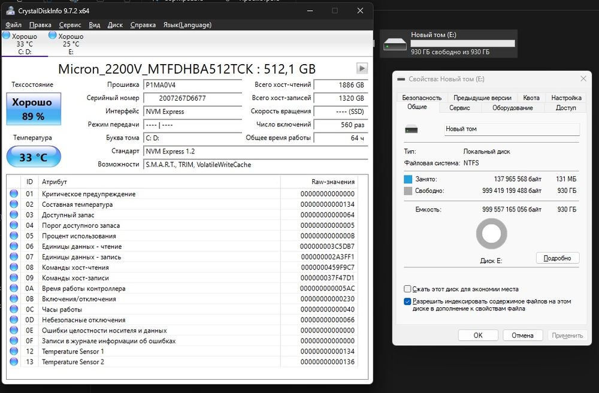This screenshot has height=393, width=599.
Task: Click the drive icon in Explorer tile Новый том (E:)
Action: pos(395,44)
